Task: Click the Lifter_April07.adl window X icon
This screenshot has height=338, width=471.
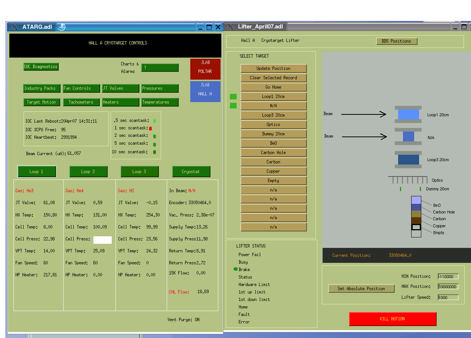Action: click(x=231, y=27)
